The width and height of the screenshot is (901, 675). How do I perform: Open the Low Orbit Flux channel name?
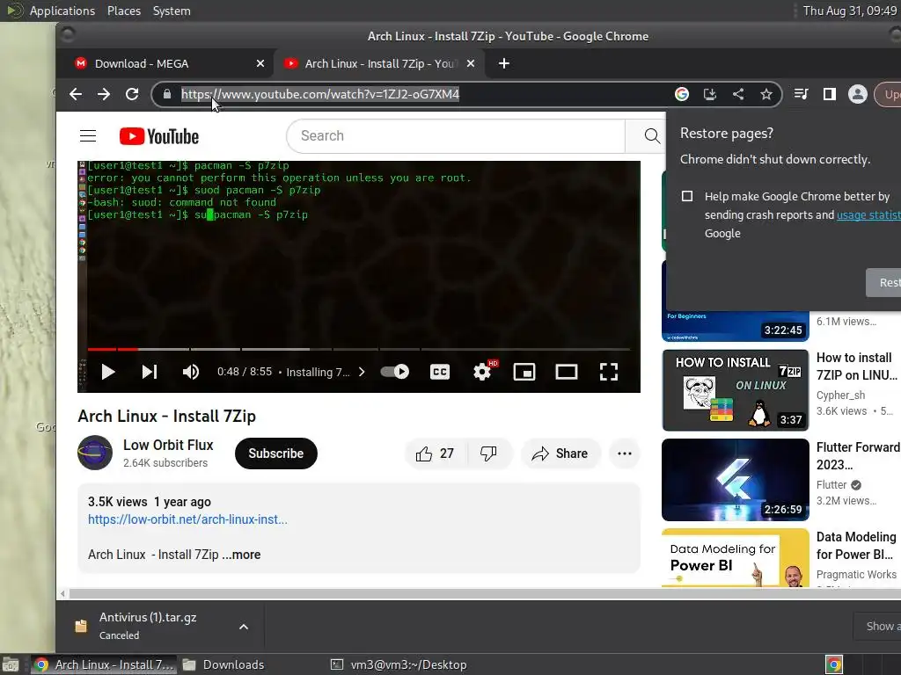(x=168, y=445)
